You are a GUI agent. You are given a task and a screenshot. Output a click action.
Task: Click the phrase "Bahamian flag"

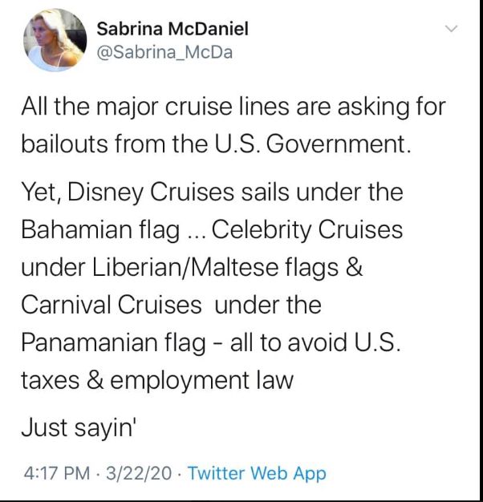pyautogui.click(x=99, y=230)
